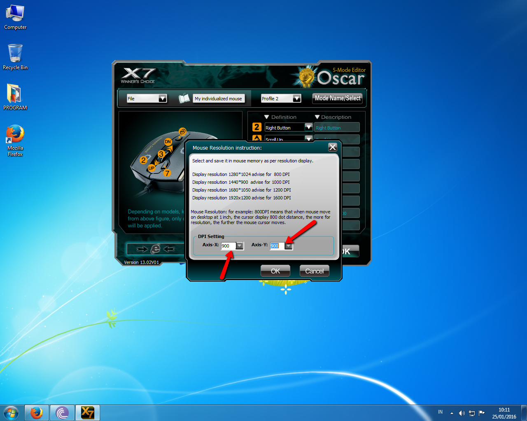Click the M marker on the mouse image
Viewport: 527px width, 421px height.
(182, 132)
